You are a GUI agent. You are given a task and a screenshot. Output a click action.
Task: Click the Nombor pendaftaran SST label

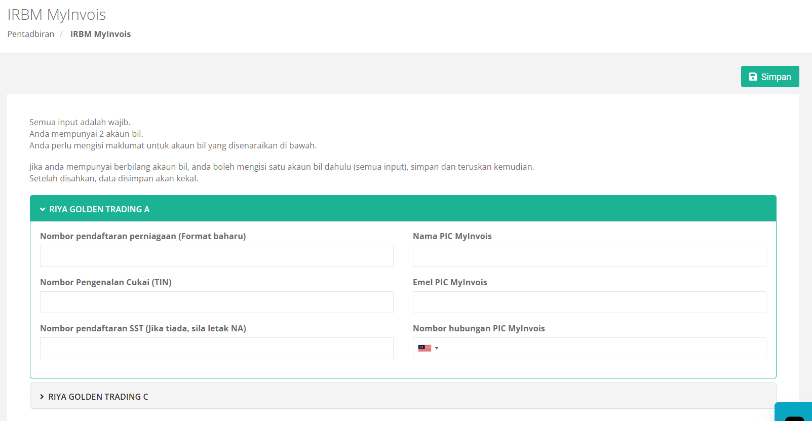[143, 328]
